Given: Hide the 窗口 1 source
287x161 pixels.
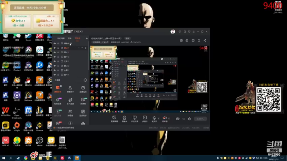Looking at the screenshot, I should (x=55, y=48).
